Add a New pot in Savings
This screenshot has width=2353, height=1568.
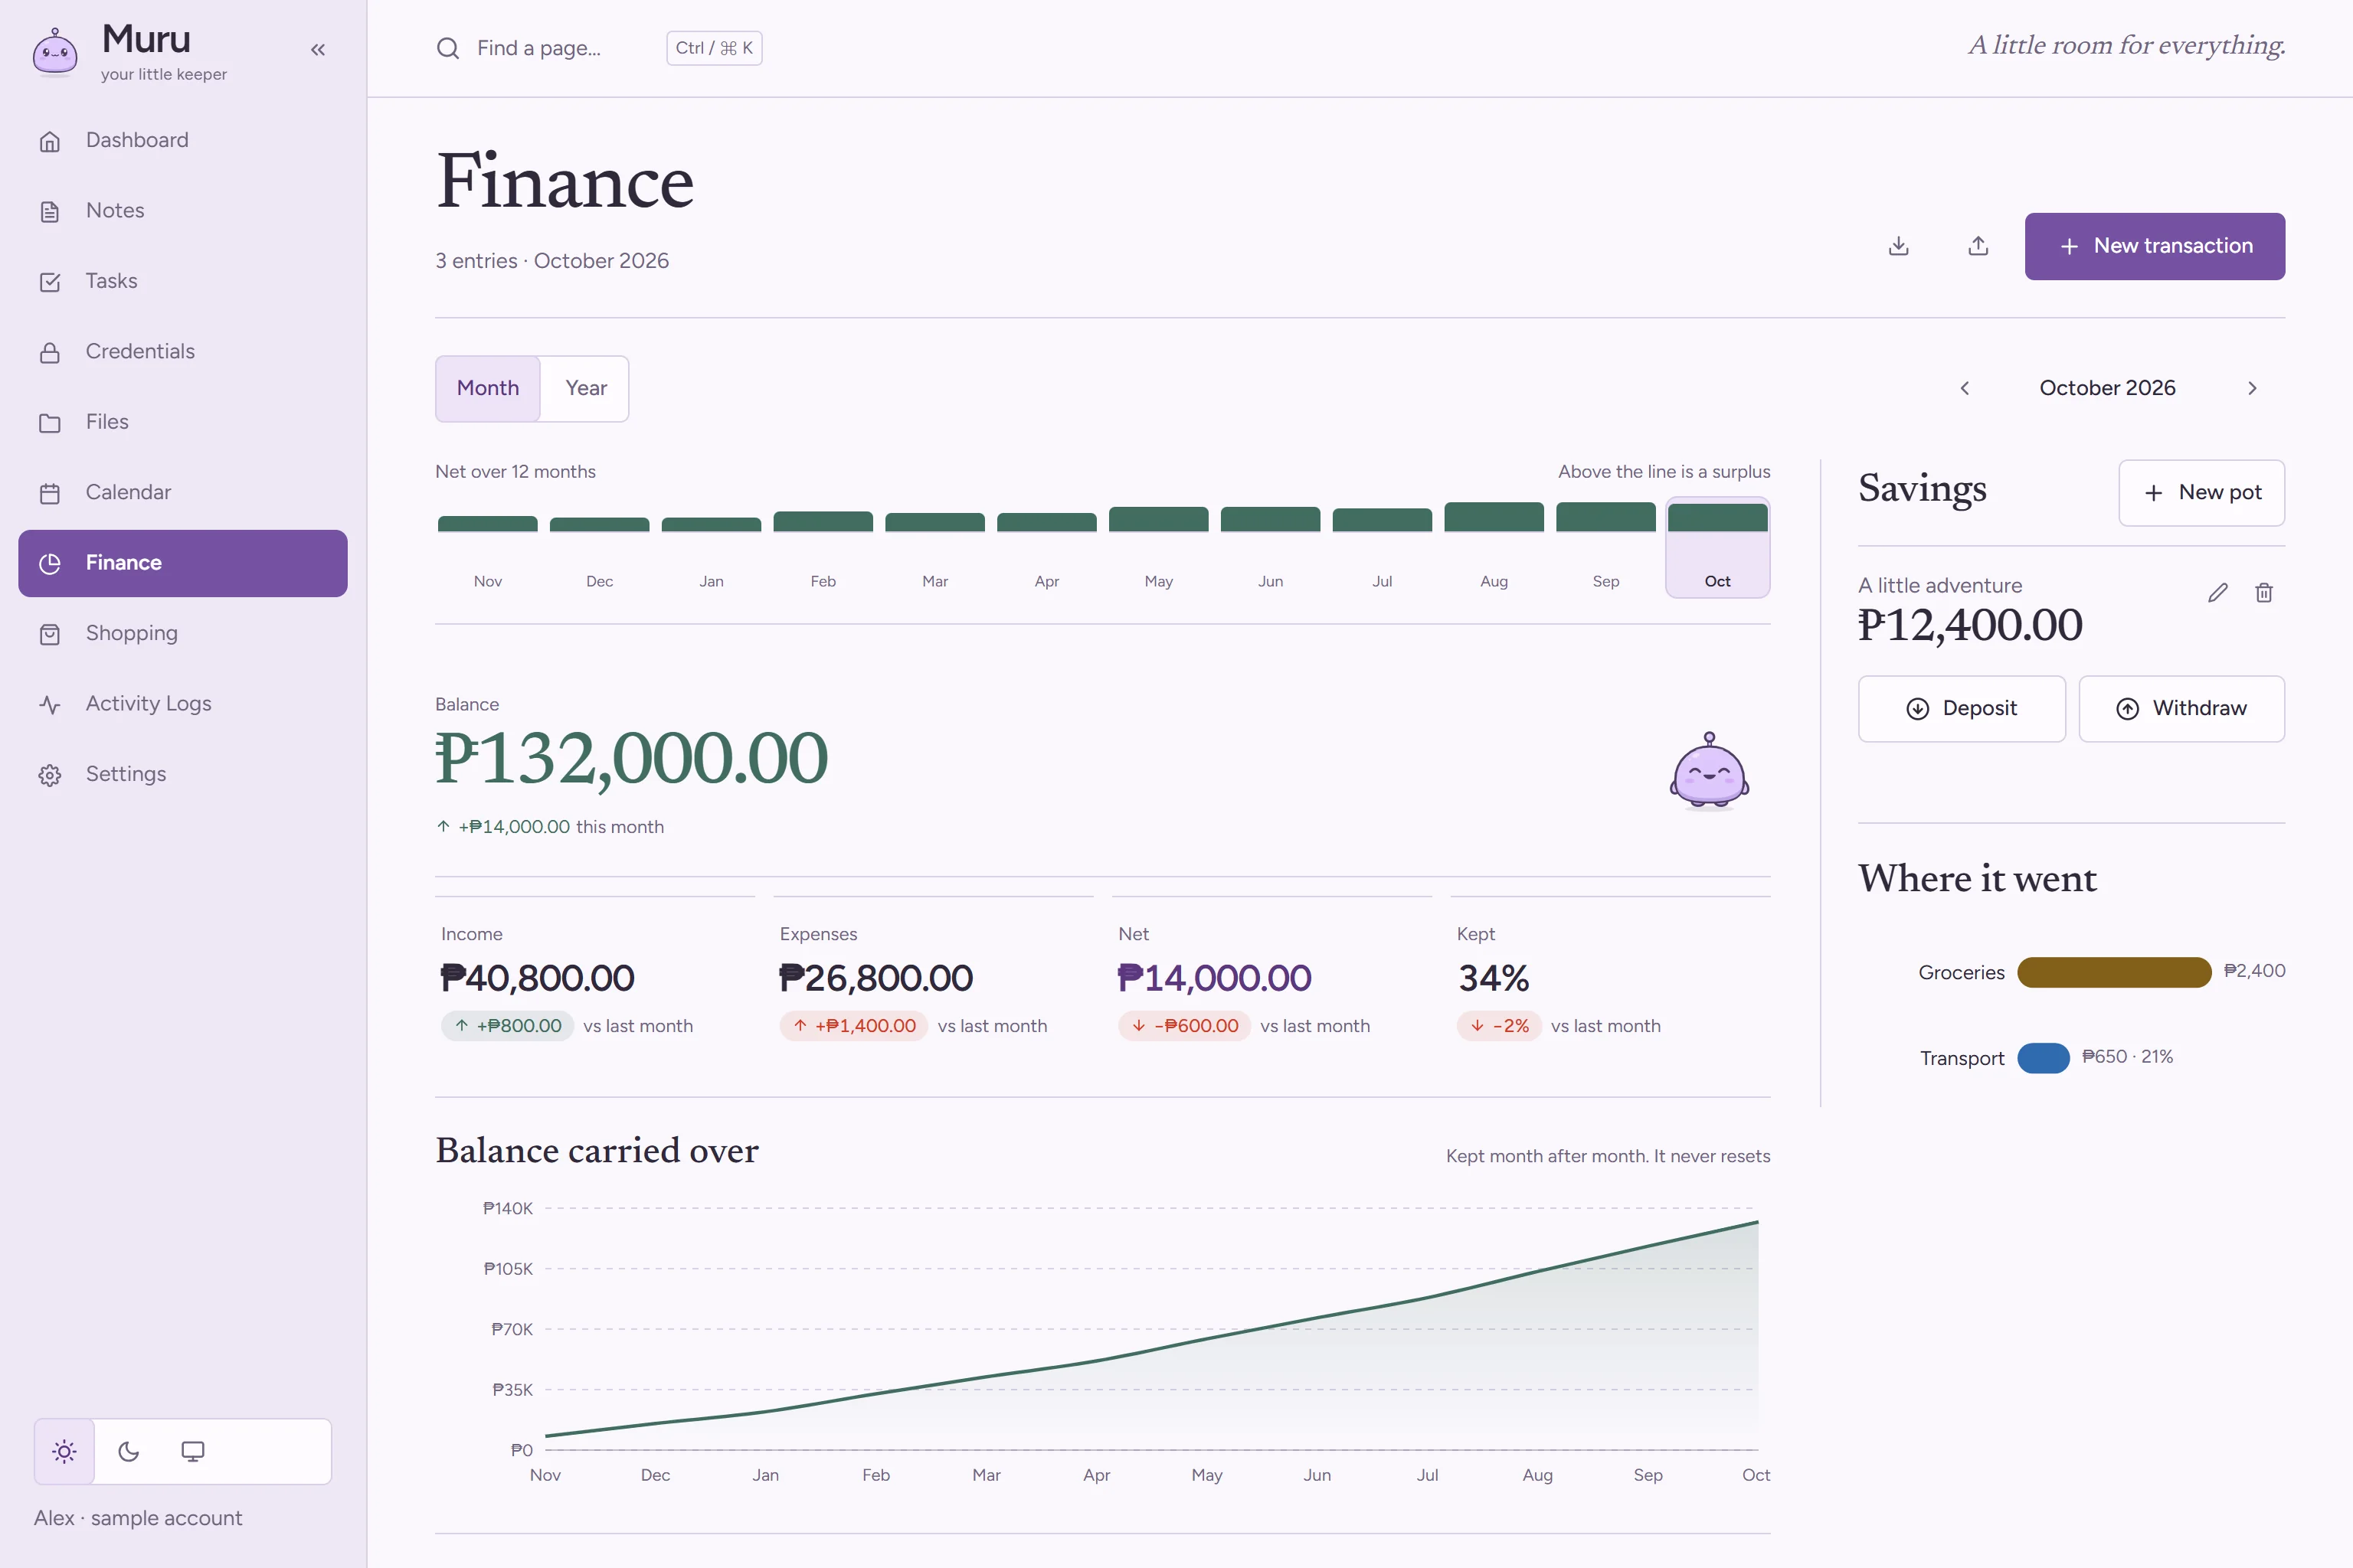point(2201,493)
